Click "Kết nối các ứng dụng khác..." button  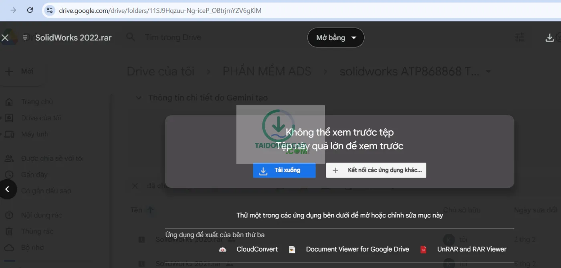tap(376, 170)
